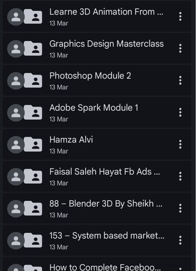
Task: Select the Adobe Spark Module 1 row
Action: click(x=97, y=112)
